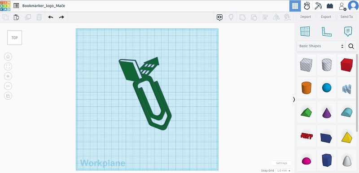Select the teal Round Roof shape
The image size is (359, 173).
346,112
